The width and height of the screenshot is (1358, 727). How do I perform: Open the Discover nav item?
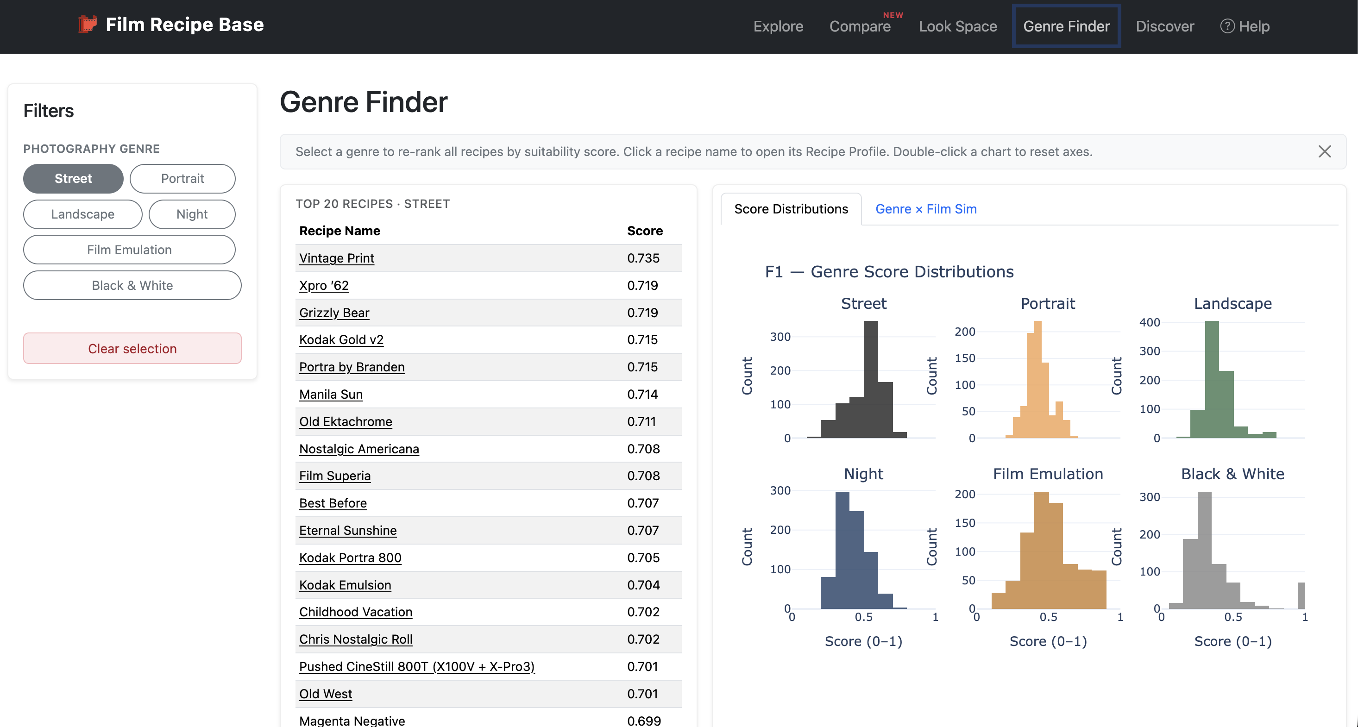tap(1164, 26)
